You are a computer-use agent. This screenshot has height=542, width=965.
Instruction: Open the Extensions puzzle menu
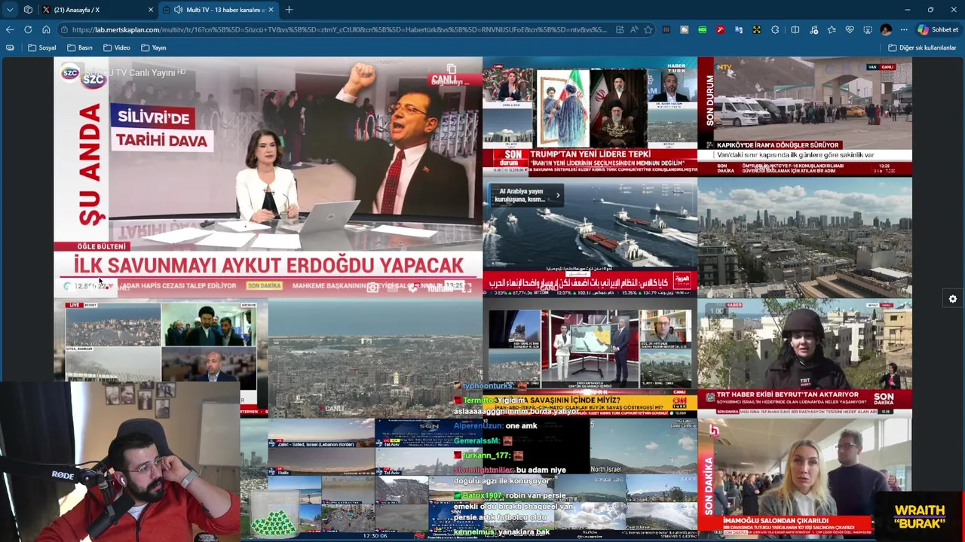click(775, 29)
